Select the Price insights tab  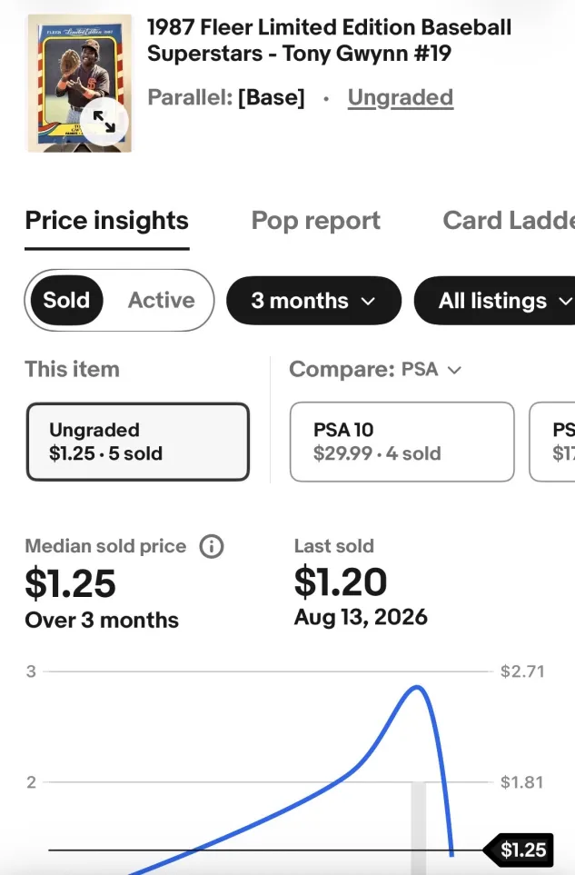tap(106, 221)
